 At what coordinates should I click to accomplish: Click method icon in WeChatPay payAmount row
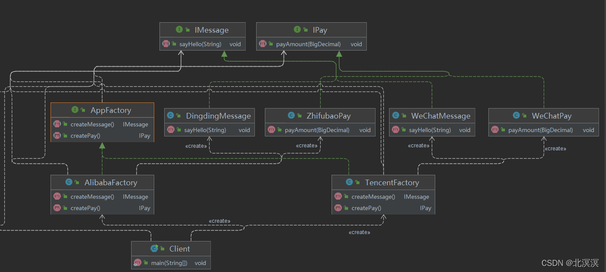click(495, 129)
